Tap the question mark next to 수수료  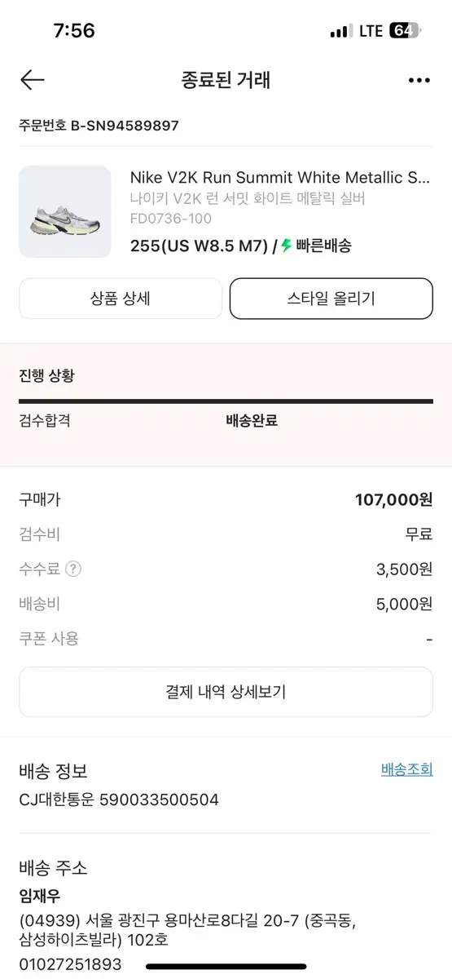tap(73, 569)
